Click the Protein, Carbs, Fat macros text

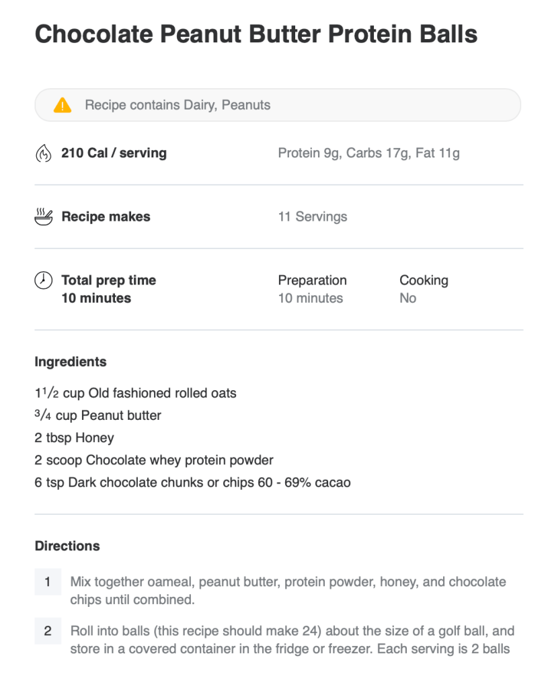tap(368, 153)
